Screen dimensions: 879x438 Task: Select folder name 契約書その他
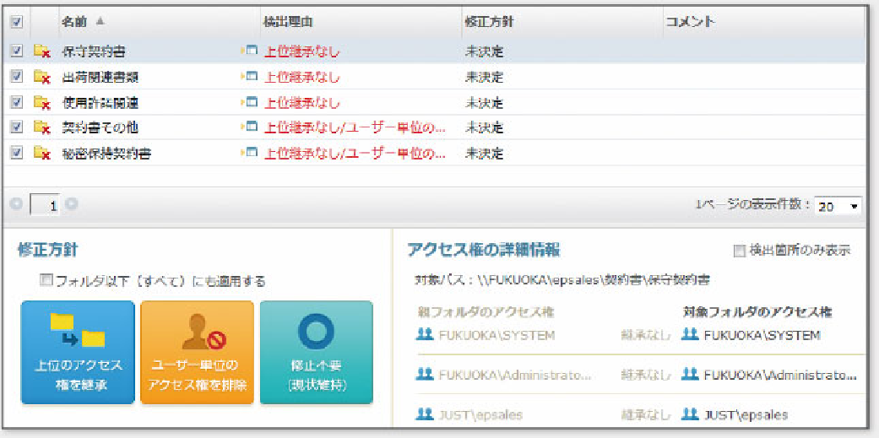100,127
